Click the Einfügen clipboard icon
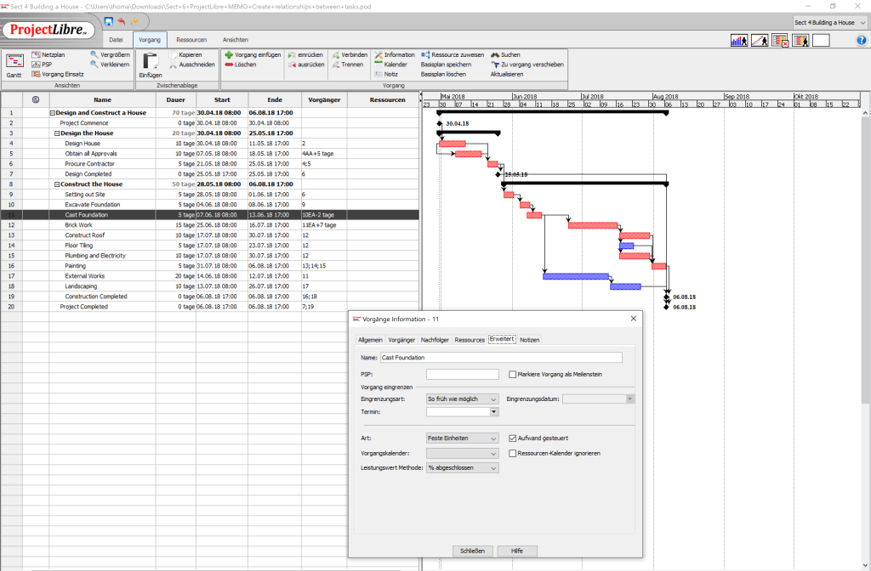The height and width of the screenshot is (571, 871). coord(150,61)
